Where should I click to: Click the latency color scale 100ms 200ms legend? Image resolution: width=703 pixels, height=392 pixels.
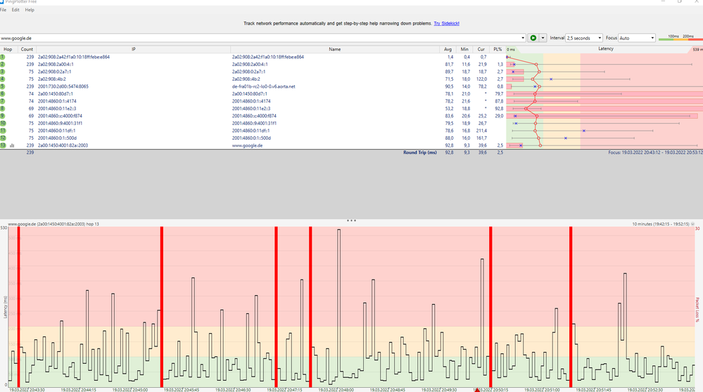(x=680, y=38)
